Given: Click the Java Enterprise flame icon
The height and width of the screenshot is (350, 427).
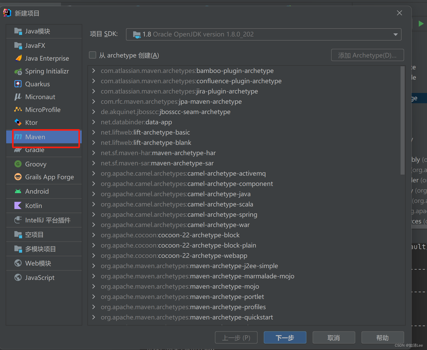Looking at the screenshot, I should click(18, 58).
